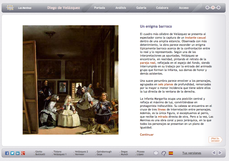This screenshot has width=229, height=161.
Task: Select Picasso in the bottom artist list
Action: click(x=140, y=152)
